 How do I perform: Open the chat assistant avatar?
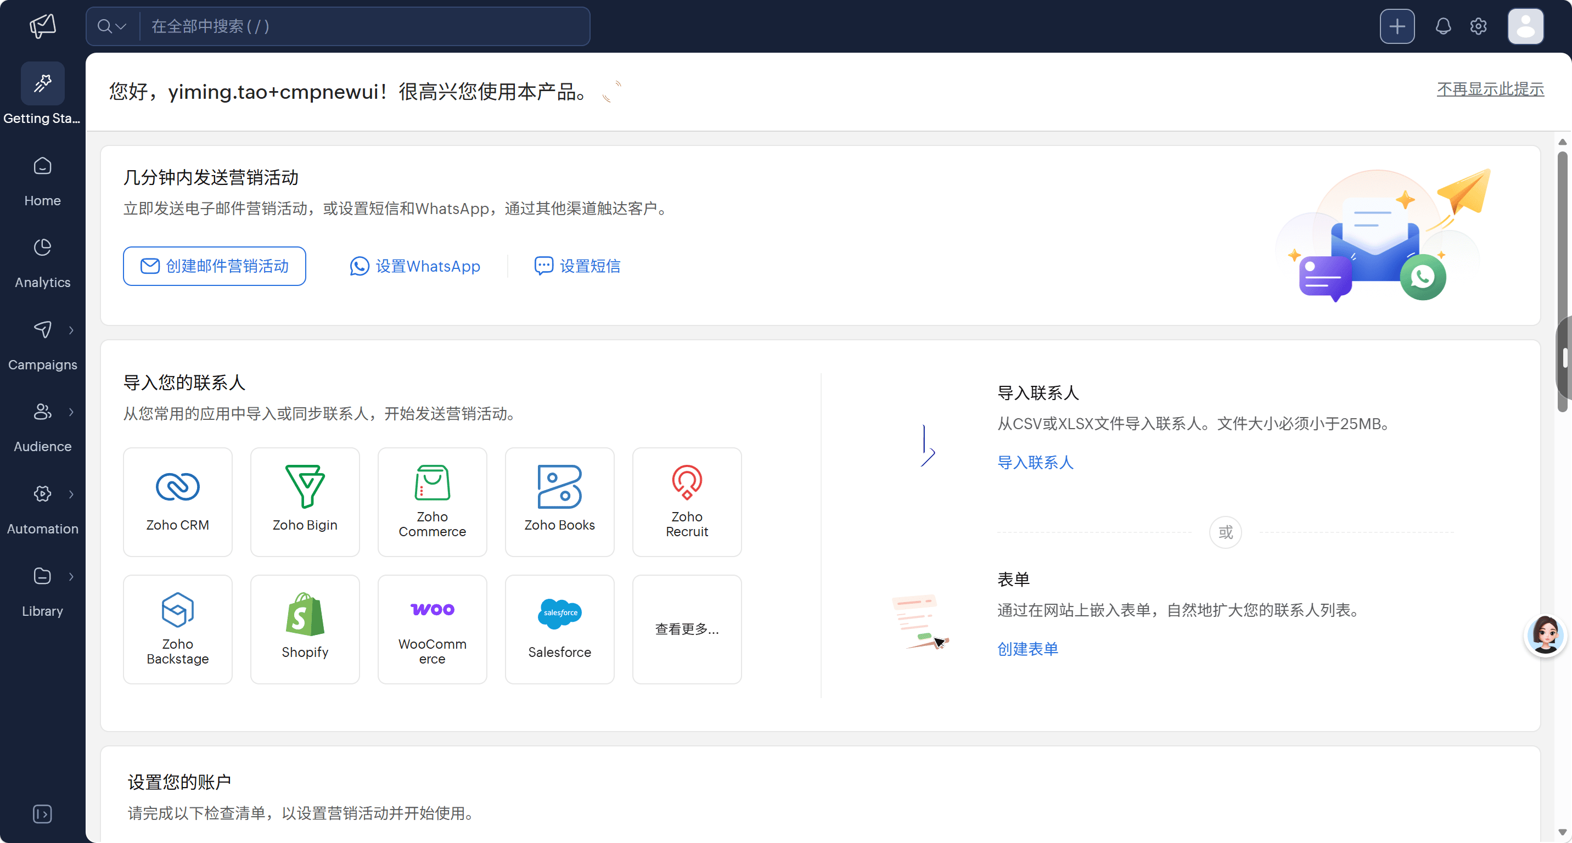click(x=1545, y=635)
